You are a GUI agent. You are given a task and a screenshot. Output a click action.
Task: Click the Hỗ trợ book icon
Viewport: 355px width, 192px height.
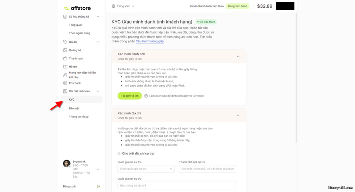coord(65,67)
